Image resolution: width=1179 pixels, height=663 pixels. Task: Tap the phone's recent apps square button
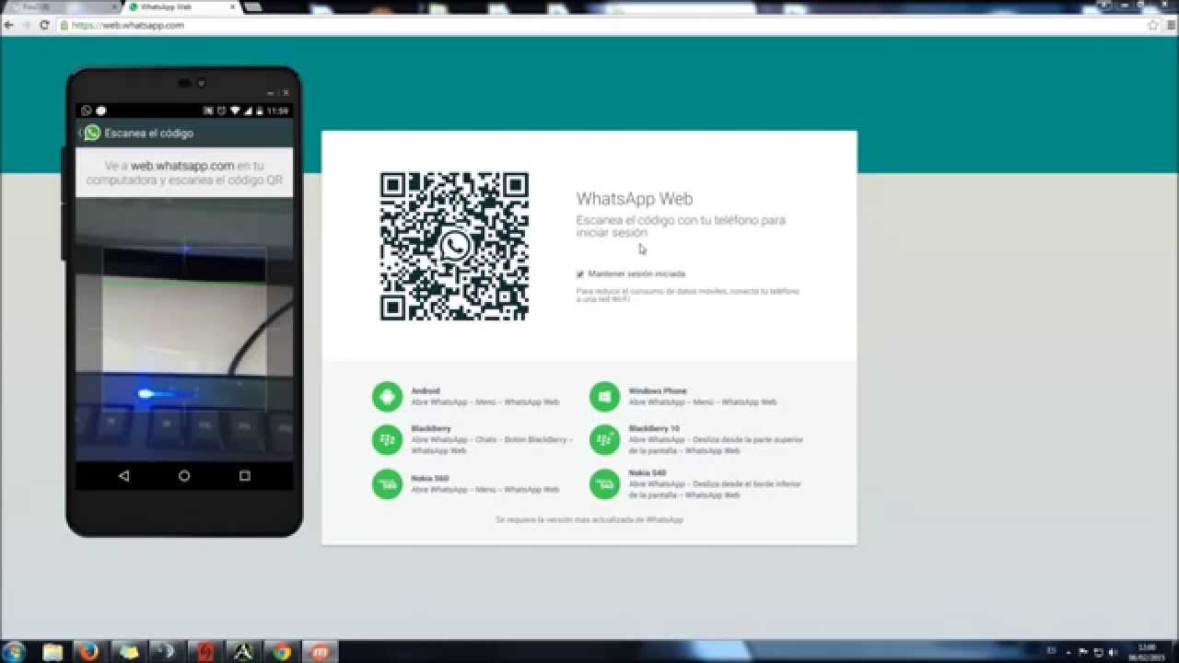pyautogui.click(x=245, y=476)
